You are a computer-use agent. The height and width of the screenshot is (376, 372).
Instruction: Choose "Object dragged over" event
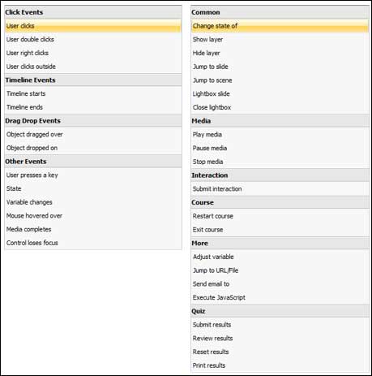(93, 134)
